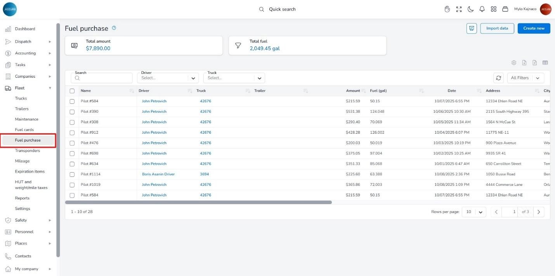Select the Pilot #1114 row checkbox
Screen dimensions: 555x276
72,175
